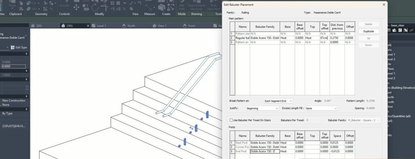Click Host in main pattern Top column
Image resolution: width=415 pixels, height=159 pixels.
click(312, 38)
